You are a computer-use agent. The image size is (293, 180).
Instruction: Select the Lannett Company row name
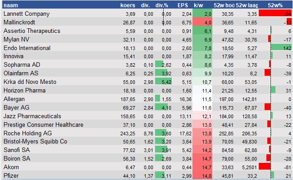pyautogui.click(x=27, y=14)
